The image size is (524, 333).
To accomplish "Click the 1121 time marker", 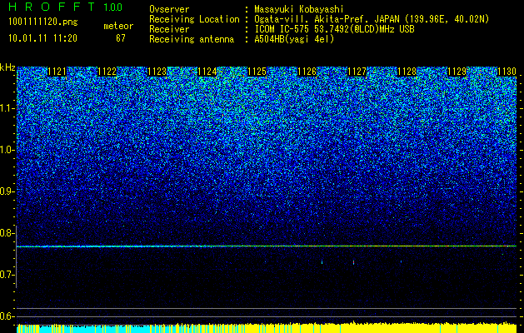I will point(57,72).
